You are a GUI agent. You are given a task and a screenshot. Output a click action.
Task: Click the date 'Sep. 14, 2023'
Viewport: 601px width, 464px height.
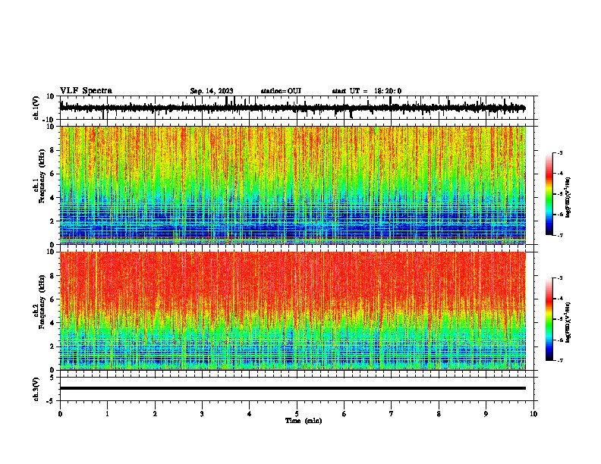point(212,91)
